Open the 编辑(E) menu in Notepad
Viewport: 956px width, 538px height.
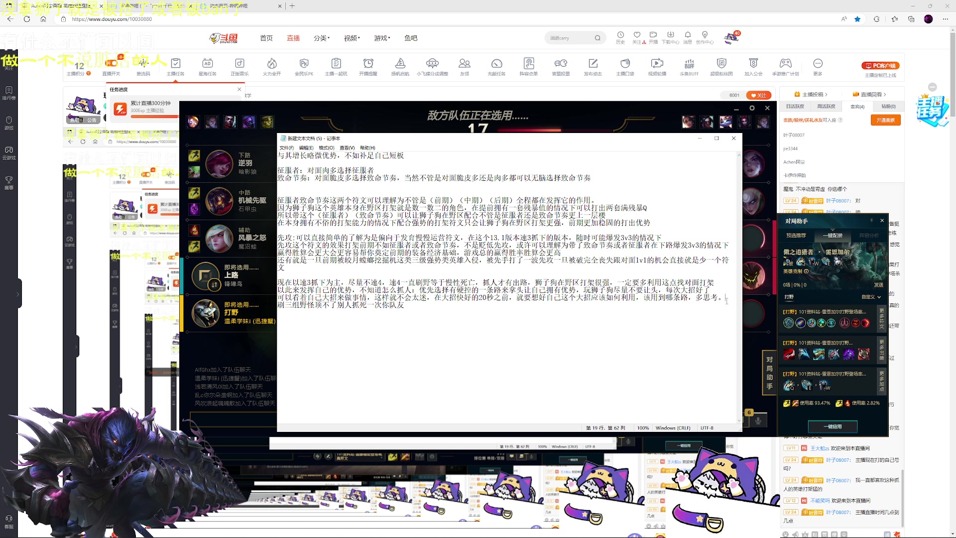pos(306,148)
